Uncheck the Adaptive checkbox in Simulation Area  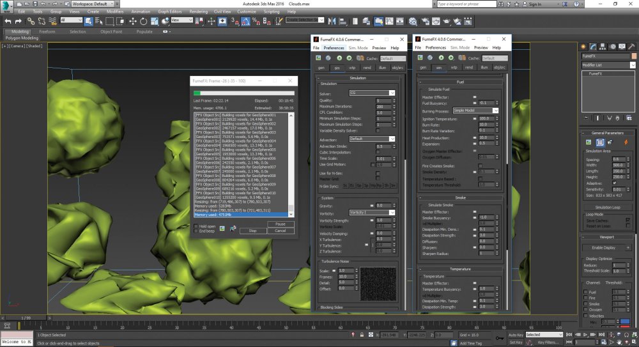(x=615, y=183)
